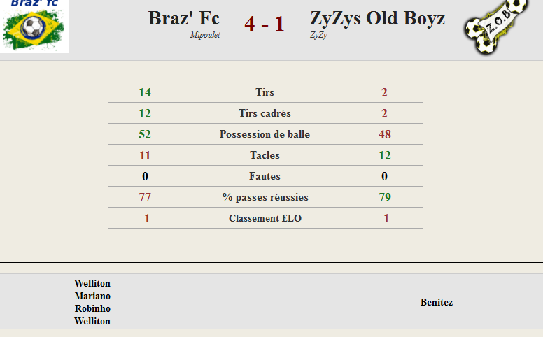
Task: Click the Fautes stat label
Action: (x=265, y=176)
